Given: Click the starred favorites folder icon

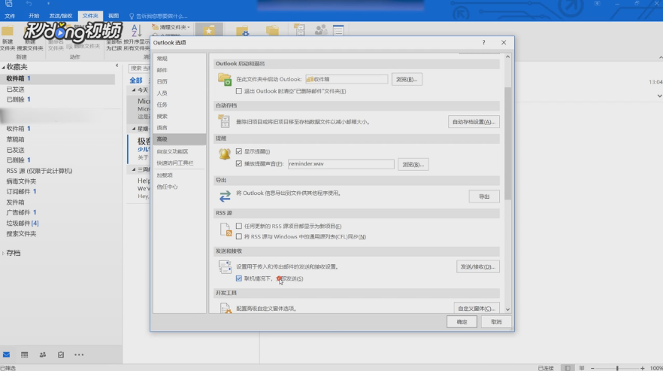Looking at the screenshot, I should (x=208, y=31).
